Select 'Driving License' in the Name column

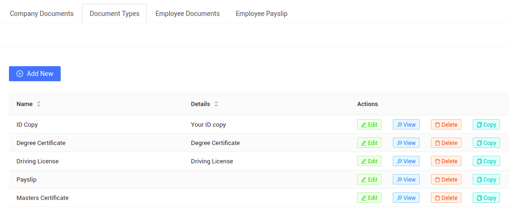[x=38, y=161]
